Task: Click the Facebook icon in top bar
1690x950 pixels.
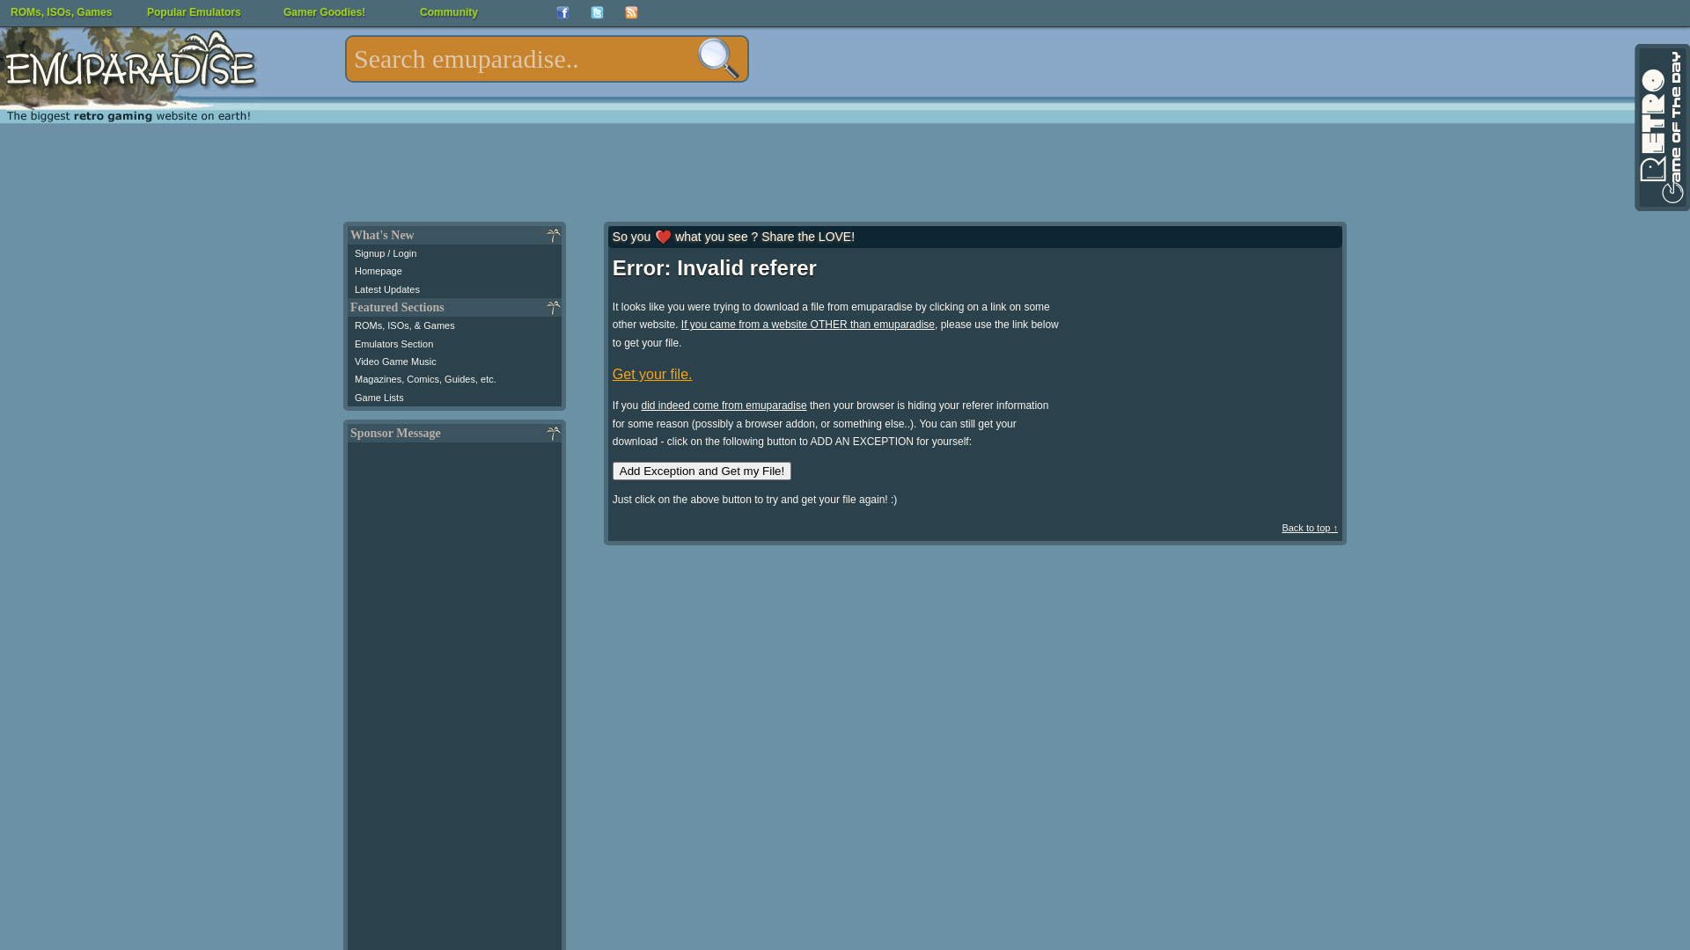Action: (562, 12)
